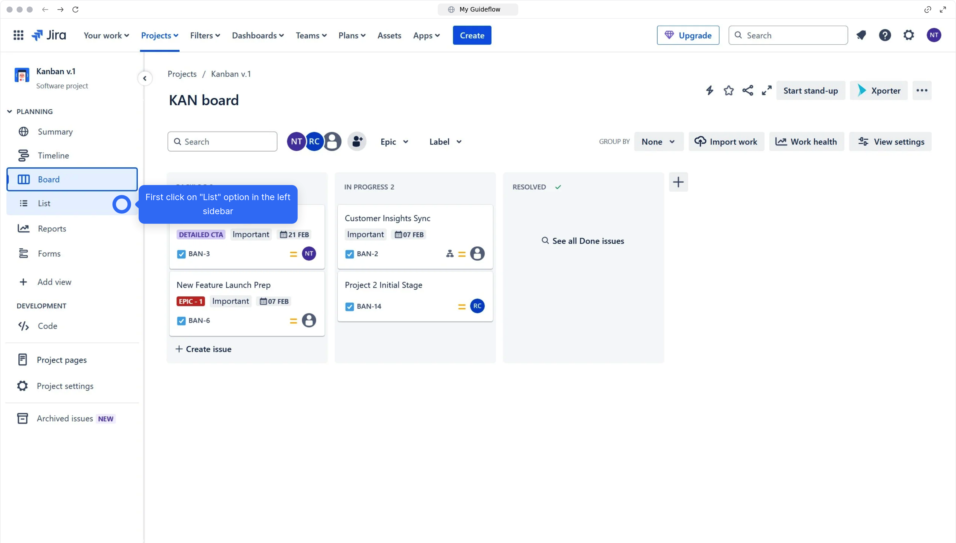Open the board share icon
Viewport: 956px width, 543px height.
(x=747, y=90)
